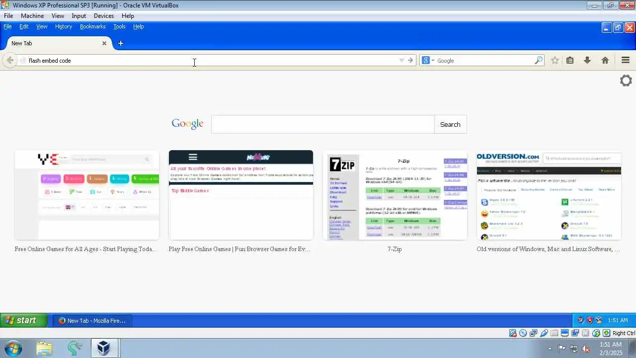Viewport: 636px width, 358px height.
Task: Open VirtualBox Devices menu
Action: (x=104, y=16)
